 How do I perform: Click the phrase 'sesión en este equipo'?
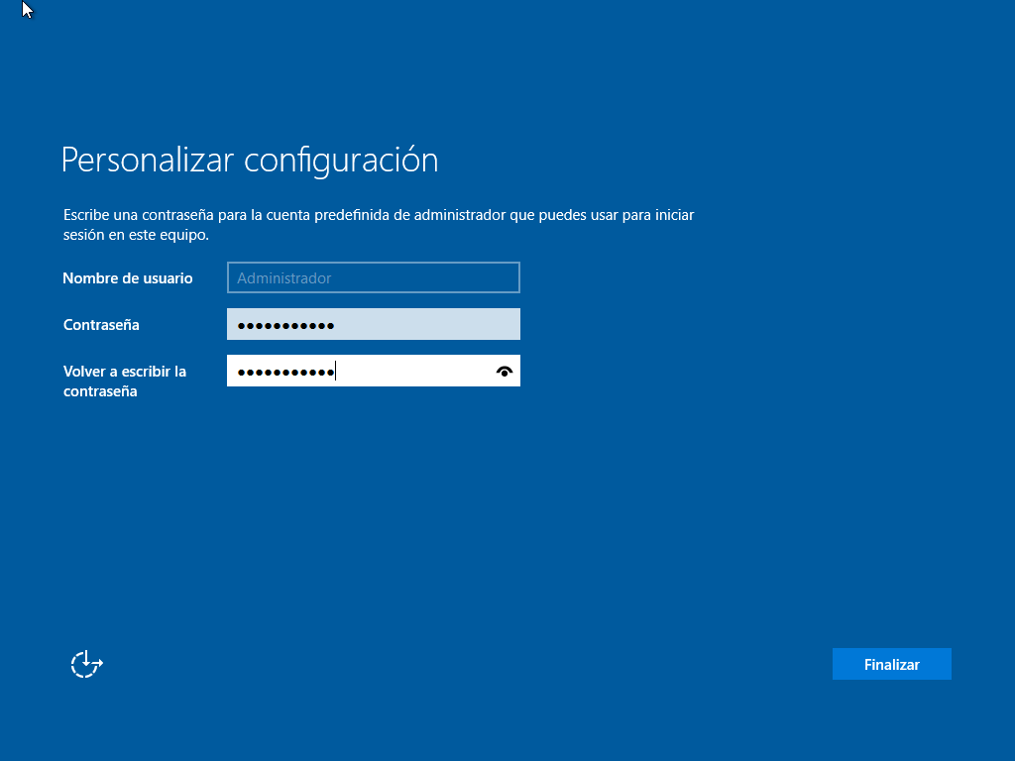(135, 236)
